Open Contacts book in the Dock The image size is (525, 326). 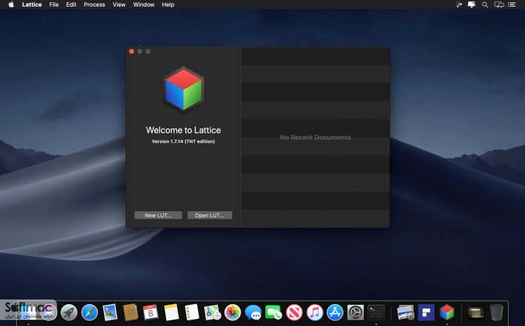130,313
